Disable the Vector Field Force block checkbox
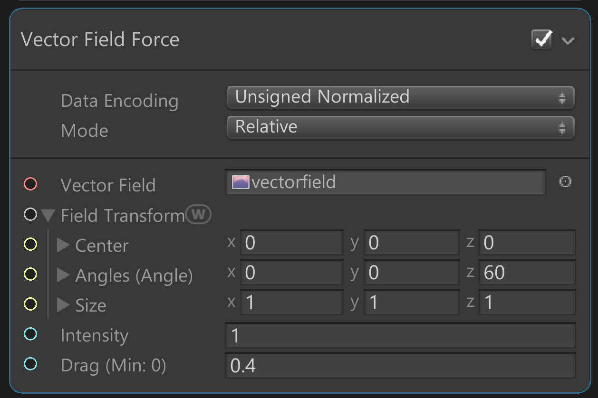This screenshot has height=398, width=598. pos(542,39)
